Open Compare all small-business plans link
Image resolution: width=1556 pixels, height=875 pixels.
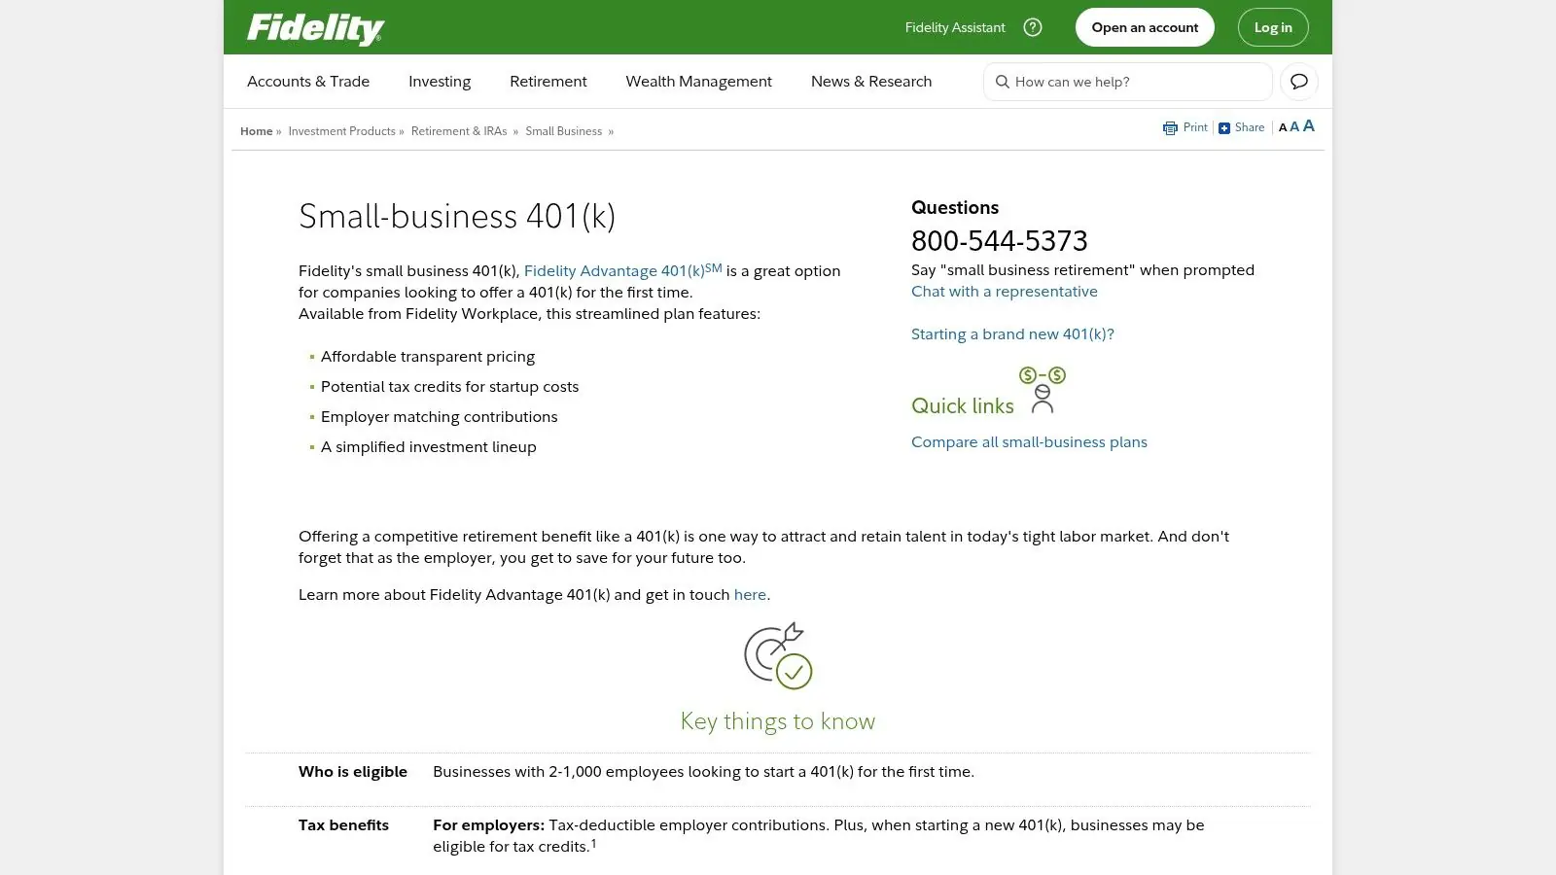coord(1029,442)
